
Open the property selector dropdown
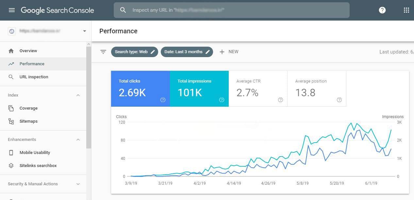point(85,31)
